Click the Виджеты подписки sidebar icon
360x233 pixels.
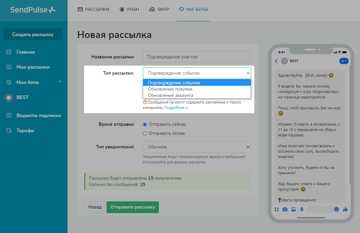(x=9, y=116)
